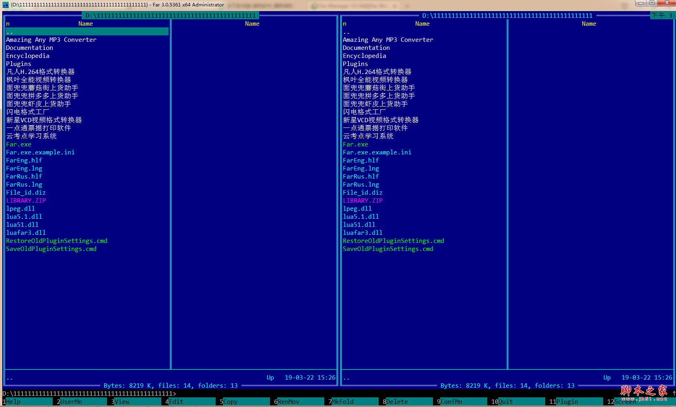
Task: Select LIBRARY.ZIP in the right panel
Action: pyautogui.click(x=363, y=201)
